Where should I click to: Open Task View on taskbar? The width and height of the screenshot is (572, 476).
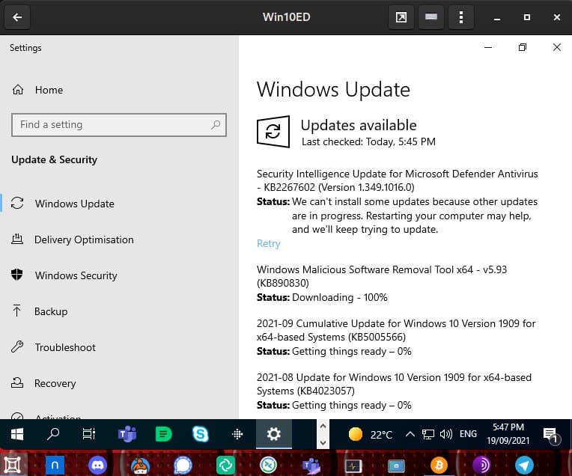pos(88,434)
